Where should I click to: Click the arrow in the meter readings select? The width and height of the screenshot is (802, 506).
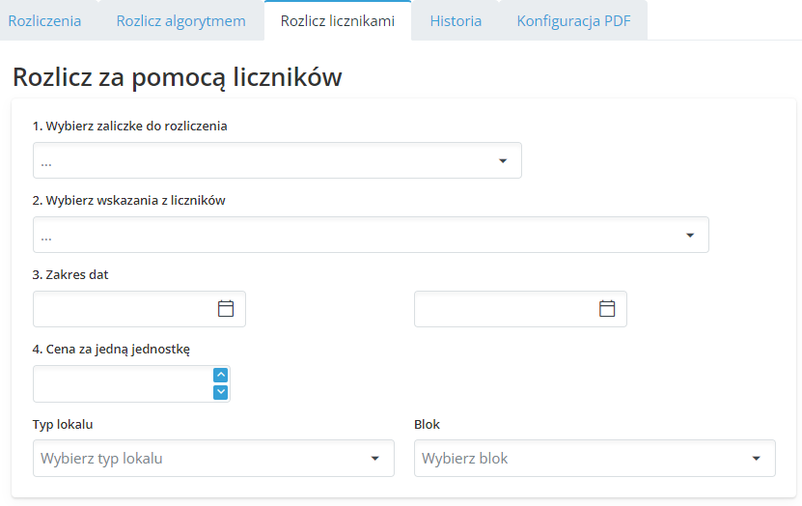690,236
